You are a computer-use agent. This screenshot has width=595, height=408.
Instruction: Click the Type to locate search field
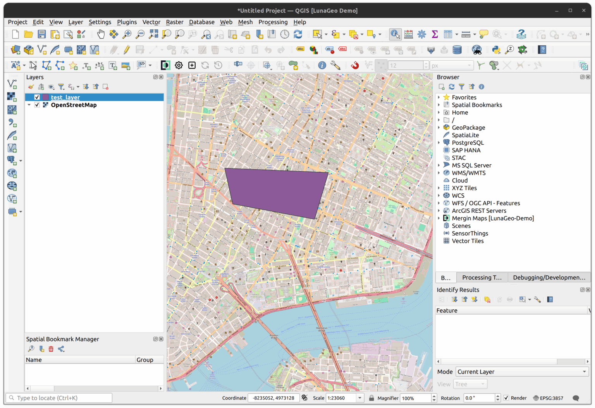click(x=59, y=398)
